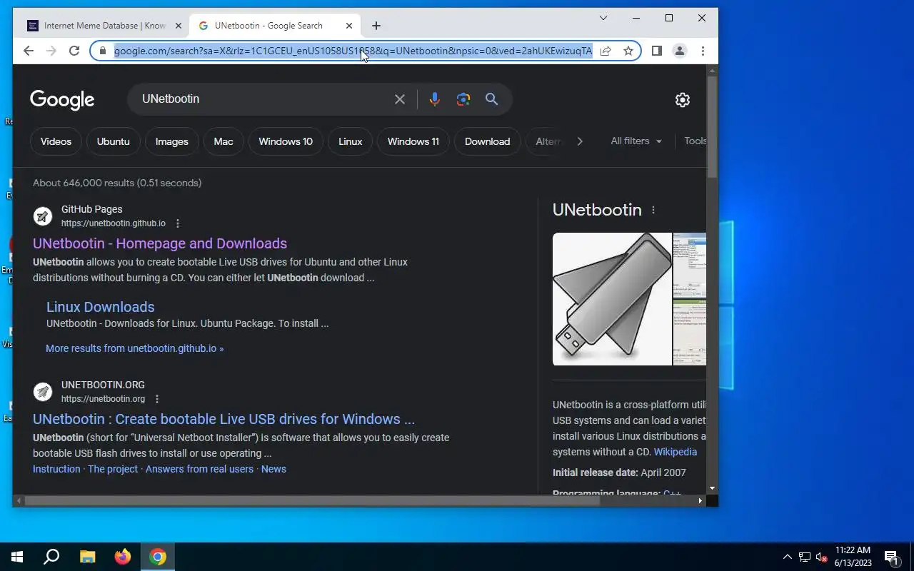Open the Tools options
The image size is (914, 571).
coord(695,141)
